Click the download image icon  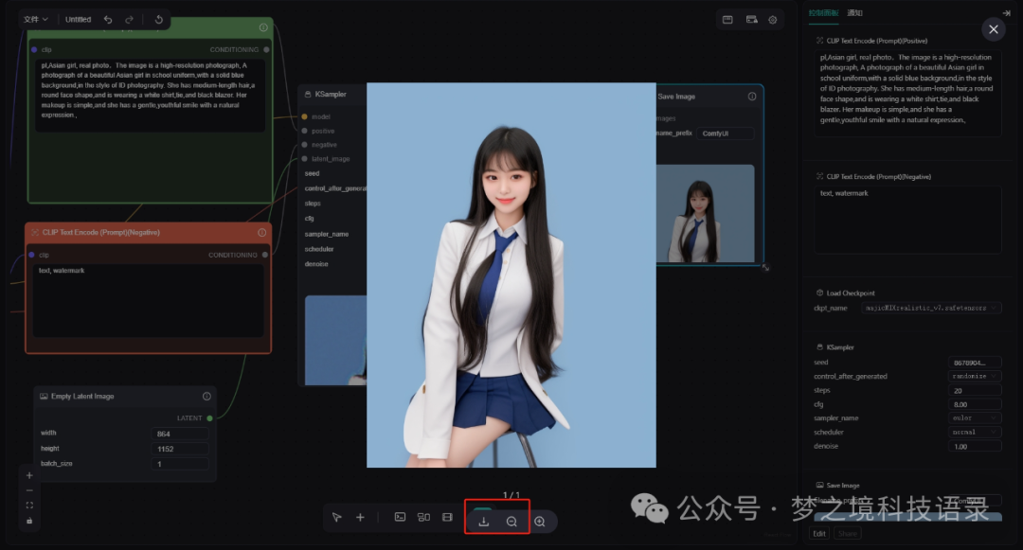pyautogui.click(x=484, y=521)
